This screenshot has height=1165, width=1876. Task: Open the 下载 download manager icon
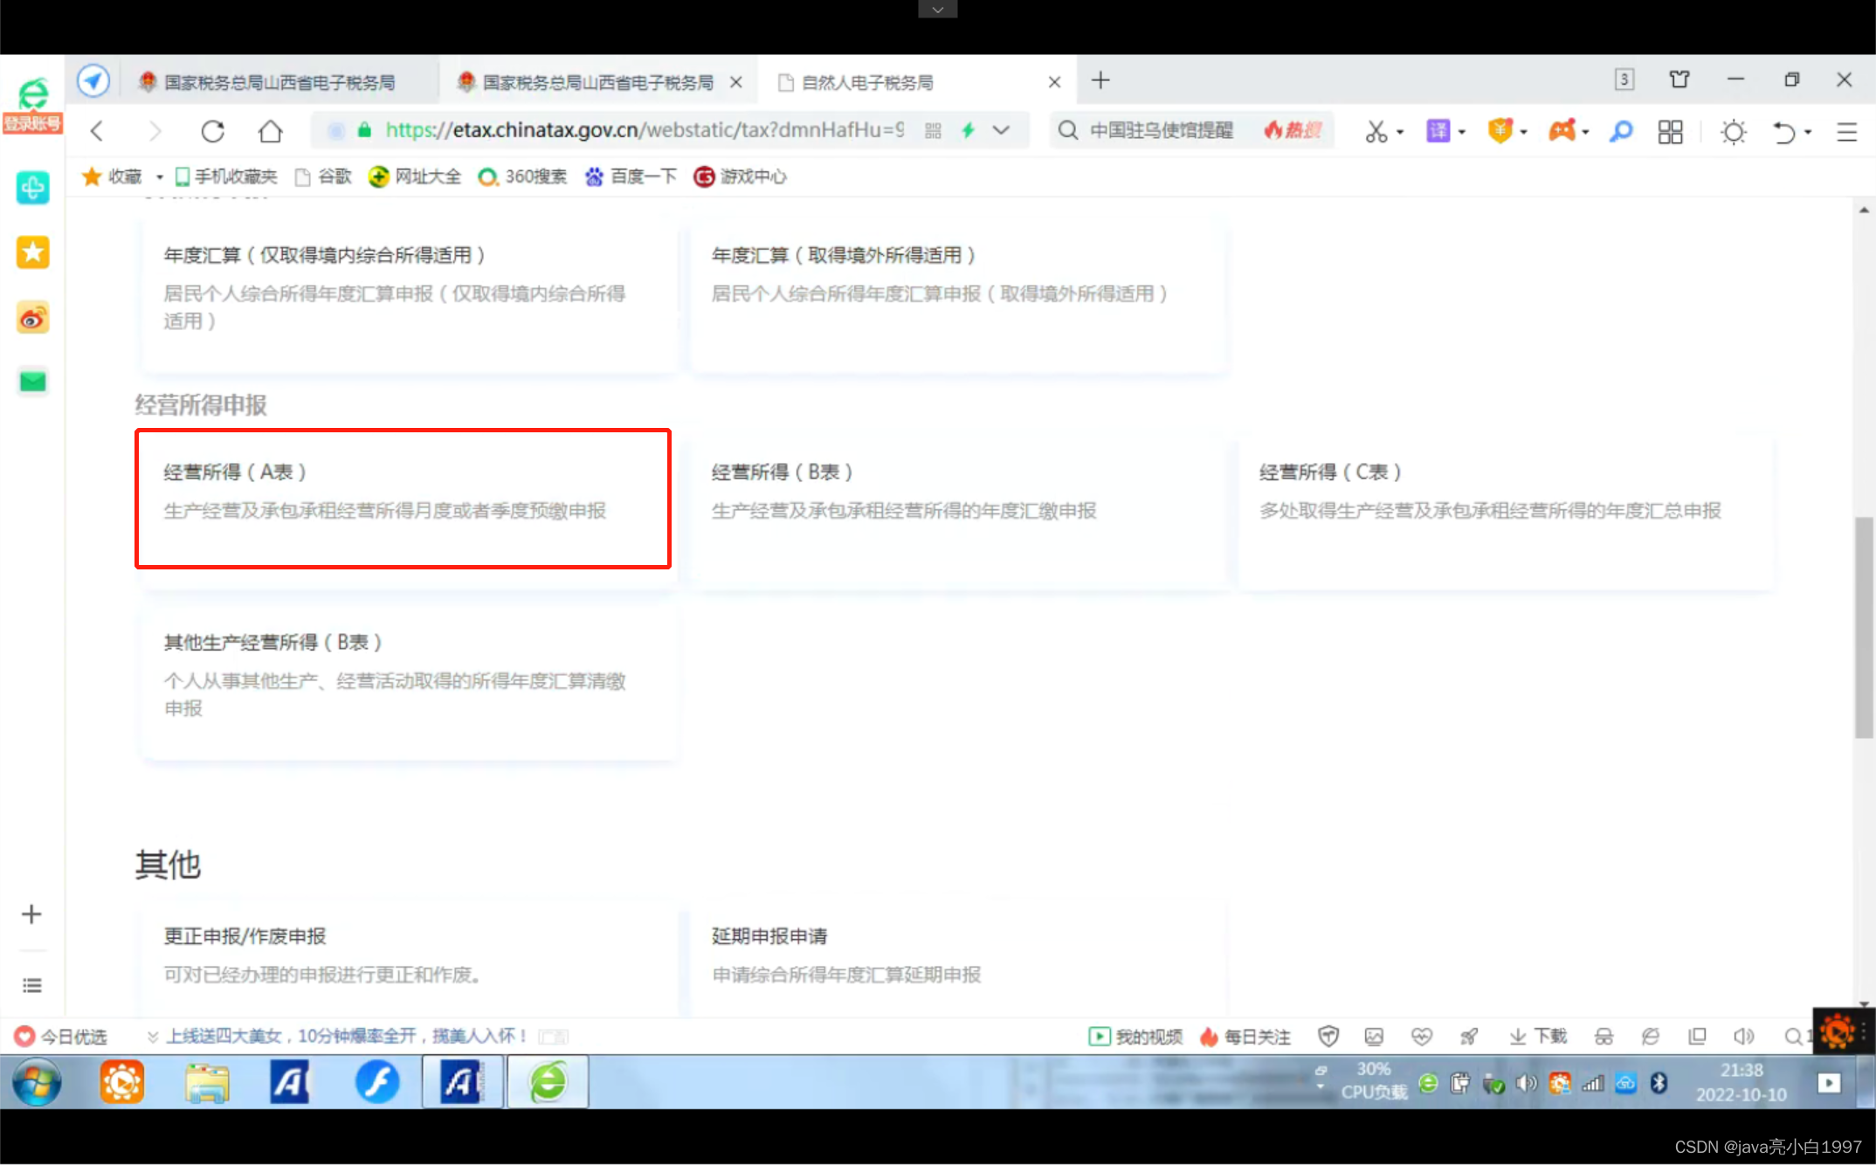tap(1535, 1037)
